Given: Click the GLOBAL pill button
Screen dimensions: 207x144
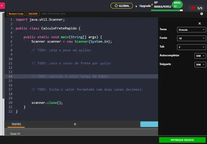Looking at the screenshot, I should click(x=122, y=6).
